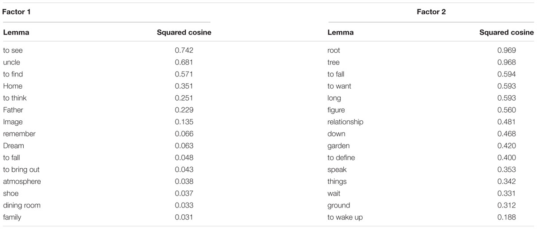Select the 'to wake up' lemma
537x229 pixels.
pyautogui.click(x=345, y=217)
